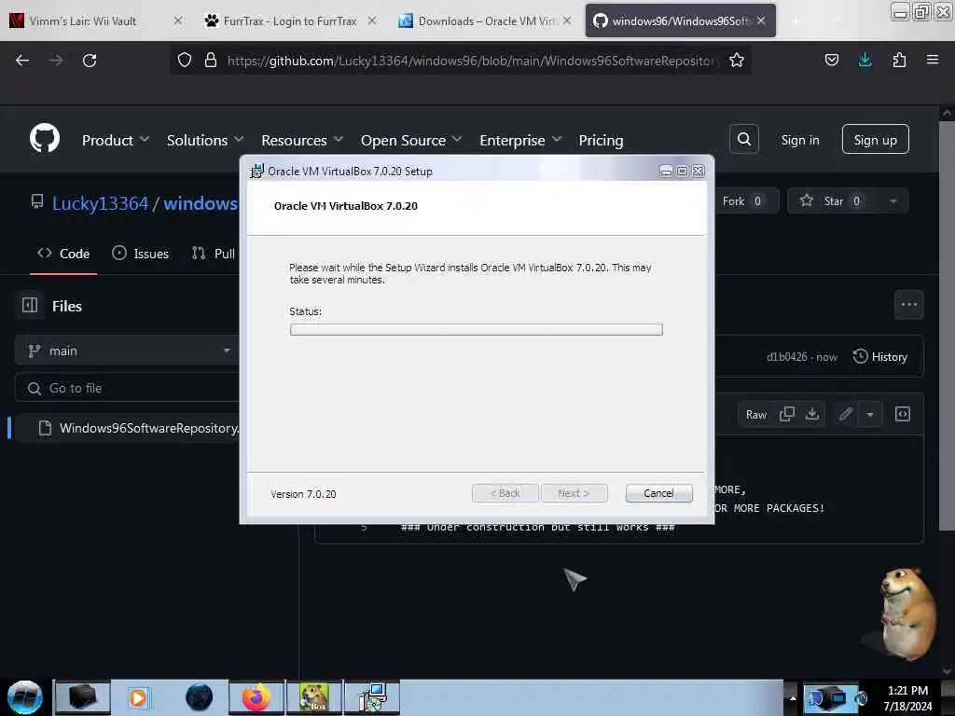
Task: Click the pencil edit file icon
Action: pyautogui.click(x=845, y=414)
